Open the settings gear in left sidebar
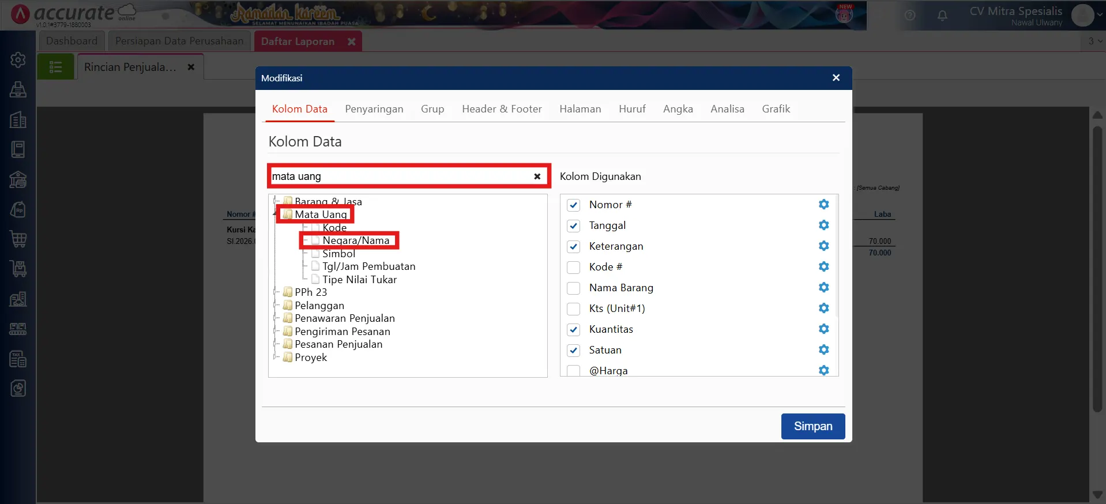Screen dimensions: 1106x504 tap(18, 60)
